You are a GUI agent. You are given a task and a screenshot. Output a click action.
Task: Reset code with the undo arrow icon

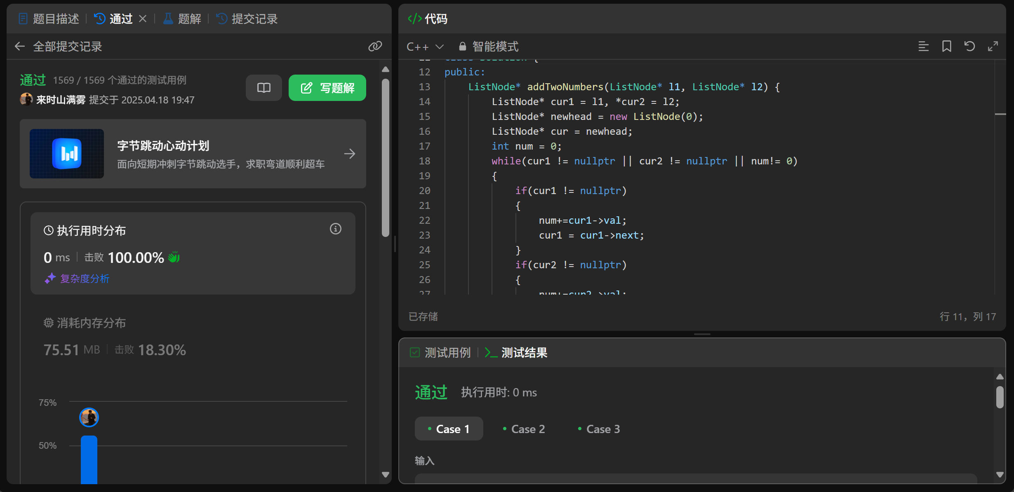969,46
